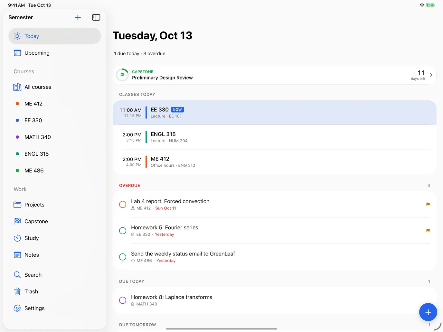
Task: Click the 1 due today summary text
Action: (127, 54)
